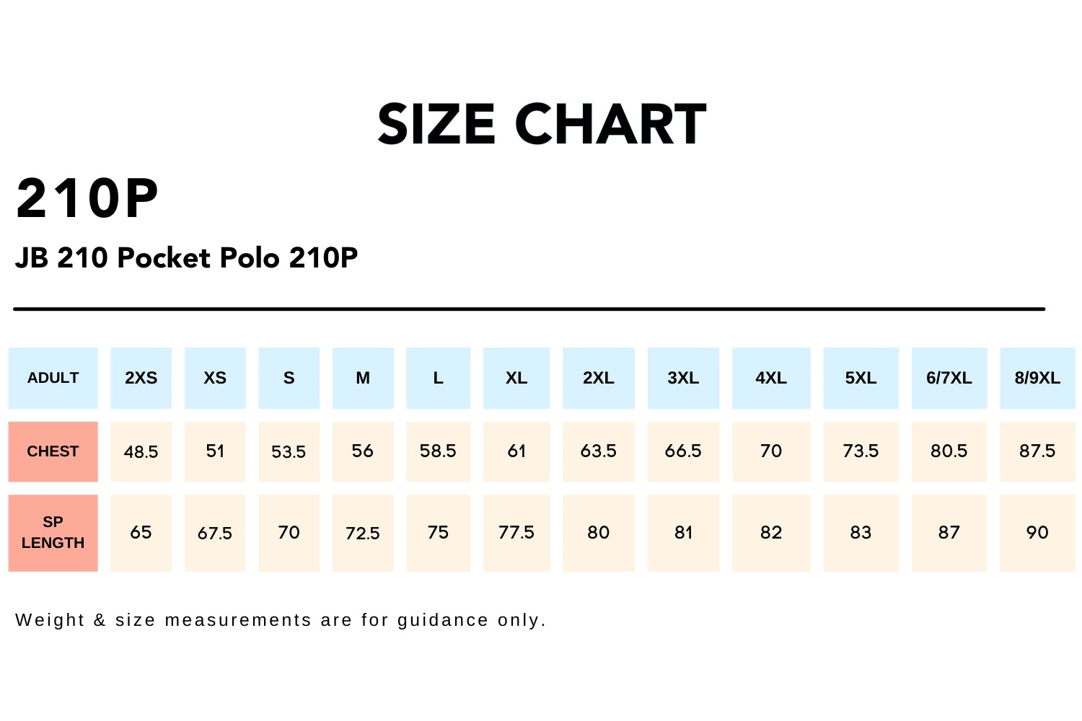Click the 3XL size header
The image size is (1082, 721).
(683, 378)
